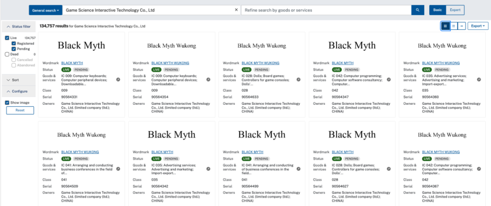Open BLACK MYTH WUKONG link, serial 90564633
The width and height of the screenshot is (491, 206).
pos(260,63)
